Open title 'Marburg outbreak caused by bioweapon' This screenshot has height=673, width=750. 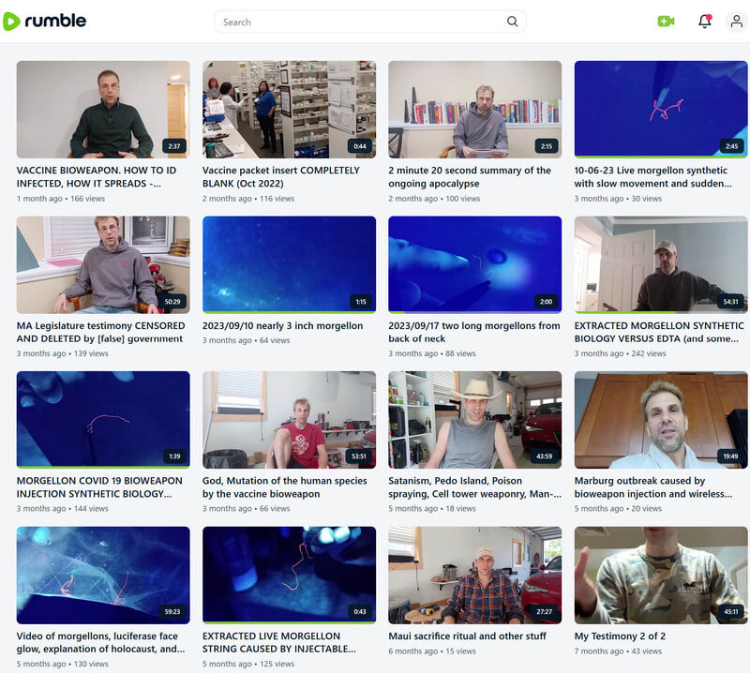click(652, 486)
